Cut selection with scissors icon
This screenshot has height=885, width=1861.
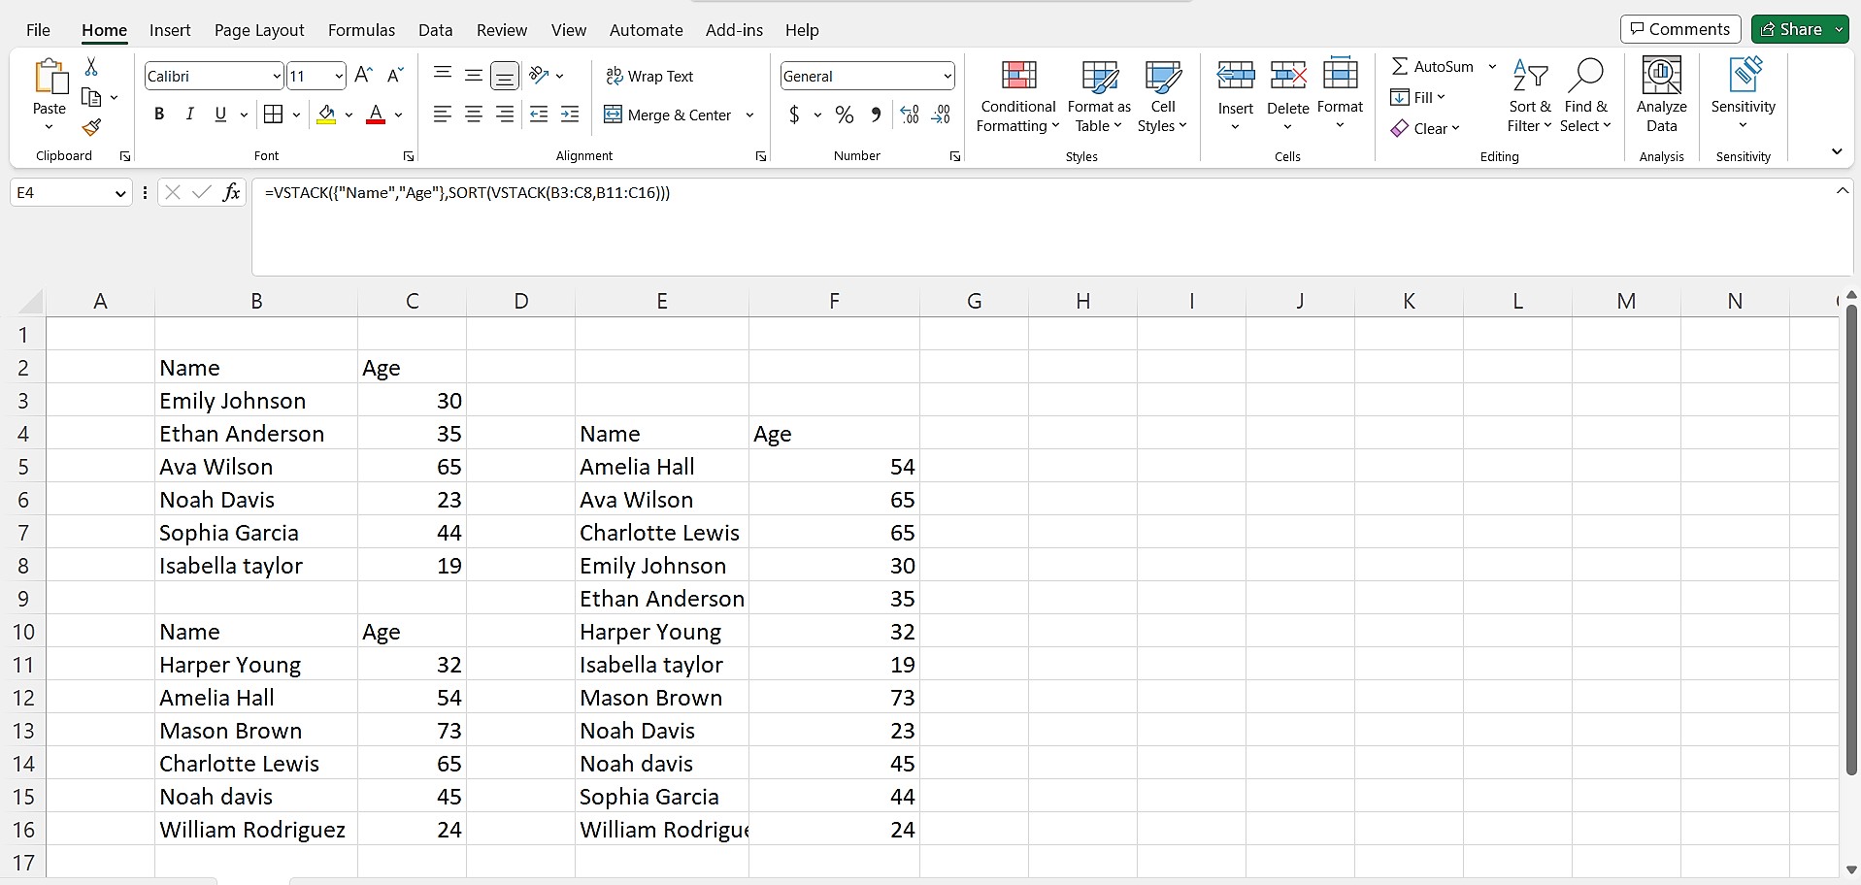point(91,66)
